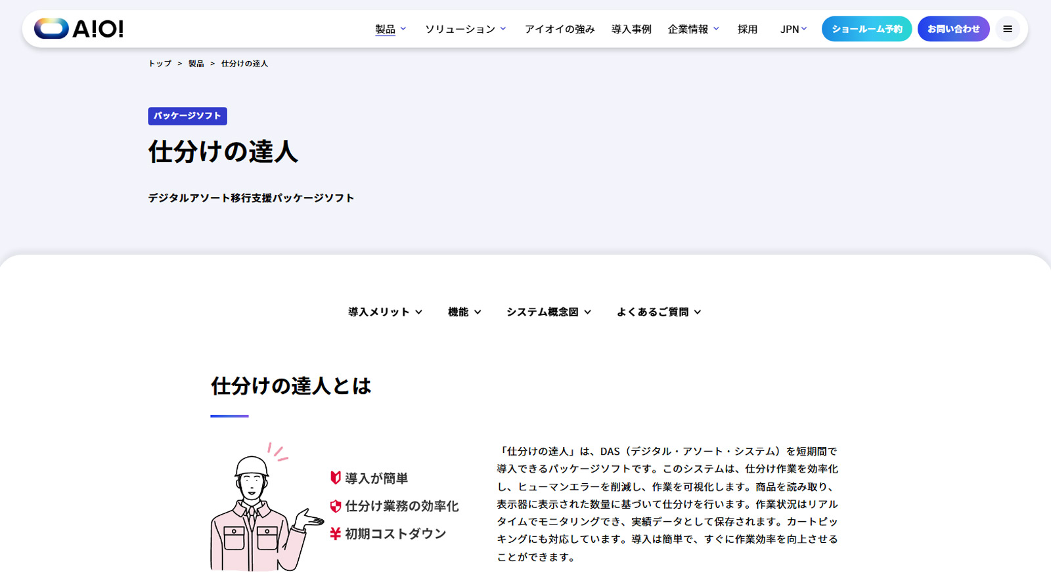Click the worker illustration image
The width and height of the screenshot is (1051, 577).
pyautogui.click(x=267, y=507)
